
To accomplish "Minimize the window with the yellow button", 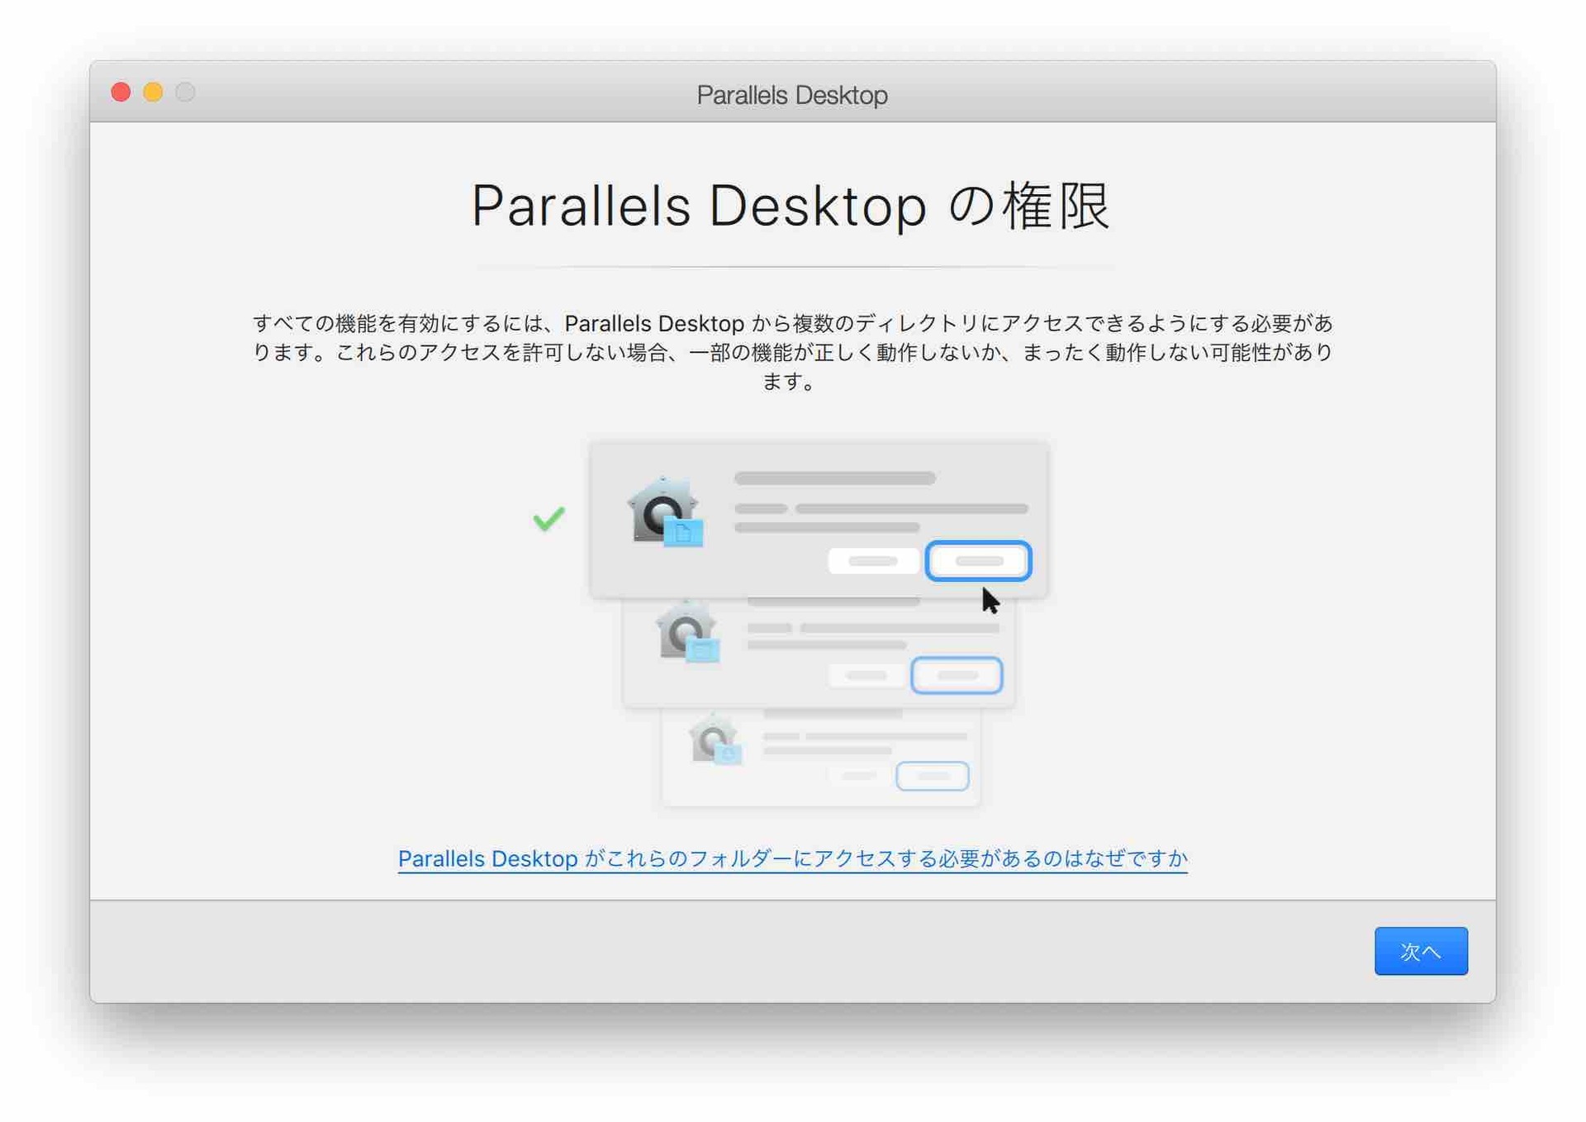I will coord(154,92).
